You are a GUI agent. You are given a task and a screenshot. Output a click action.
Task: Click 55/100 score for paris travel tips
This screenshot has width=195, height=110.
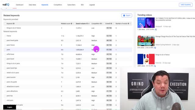tap(109, 68)
